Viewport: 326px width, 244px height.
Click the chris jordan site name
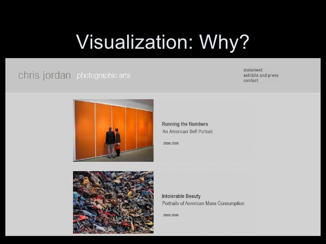point(44,75)
